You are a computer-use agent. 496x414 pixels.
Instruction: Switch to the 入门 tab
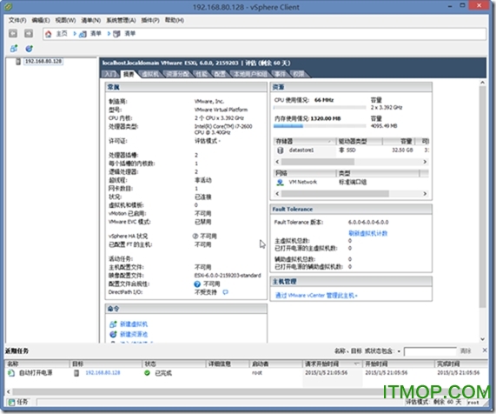click(x=110, y=74)
